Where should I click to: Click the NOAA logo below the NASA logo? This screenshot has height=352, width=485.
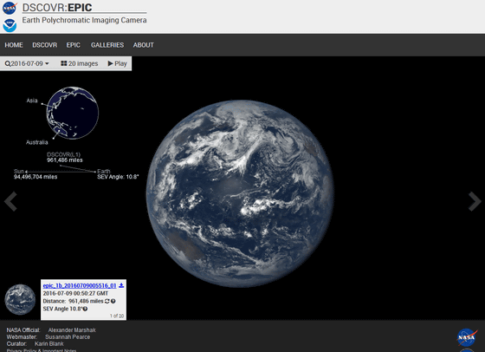click(x=10, y=25)
